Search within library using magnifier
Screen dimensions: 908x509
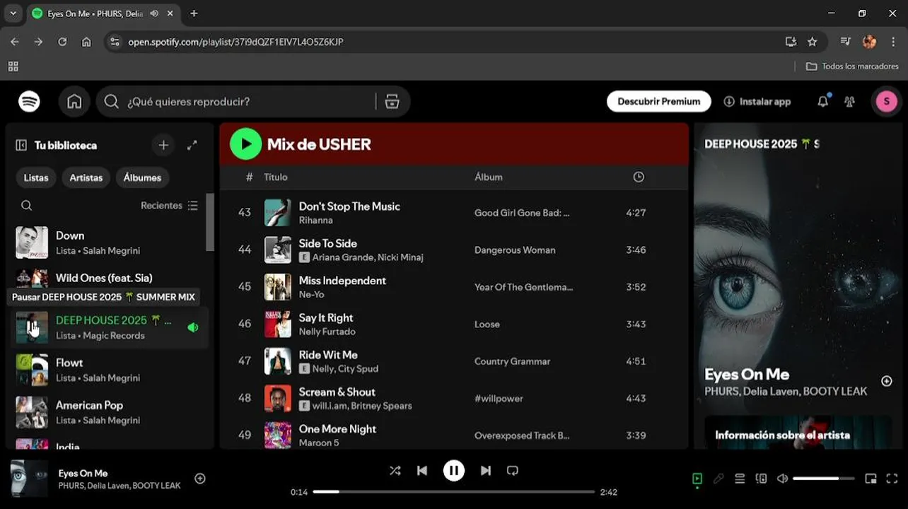click(26, 206)
